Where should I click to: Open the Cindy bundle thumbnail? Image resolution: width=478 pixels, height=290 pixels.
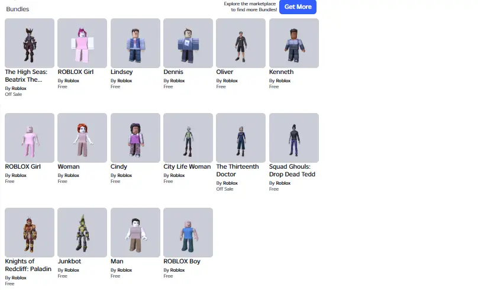coord(135,138)
